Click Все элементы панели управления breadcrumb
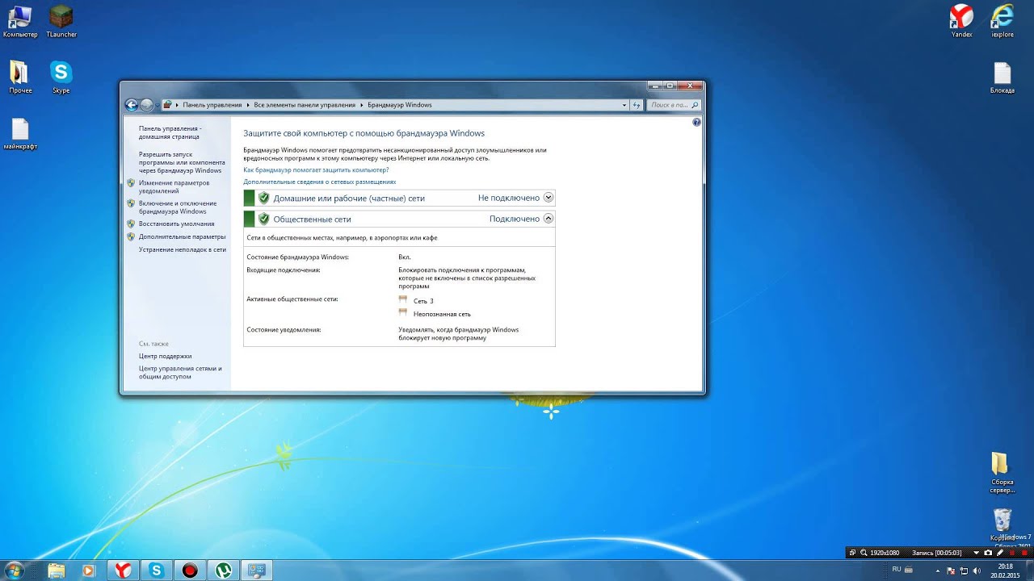Viewport: 1034px width, 581px height. 305,105
